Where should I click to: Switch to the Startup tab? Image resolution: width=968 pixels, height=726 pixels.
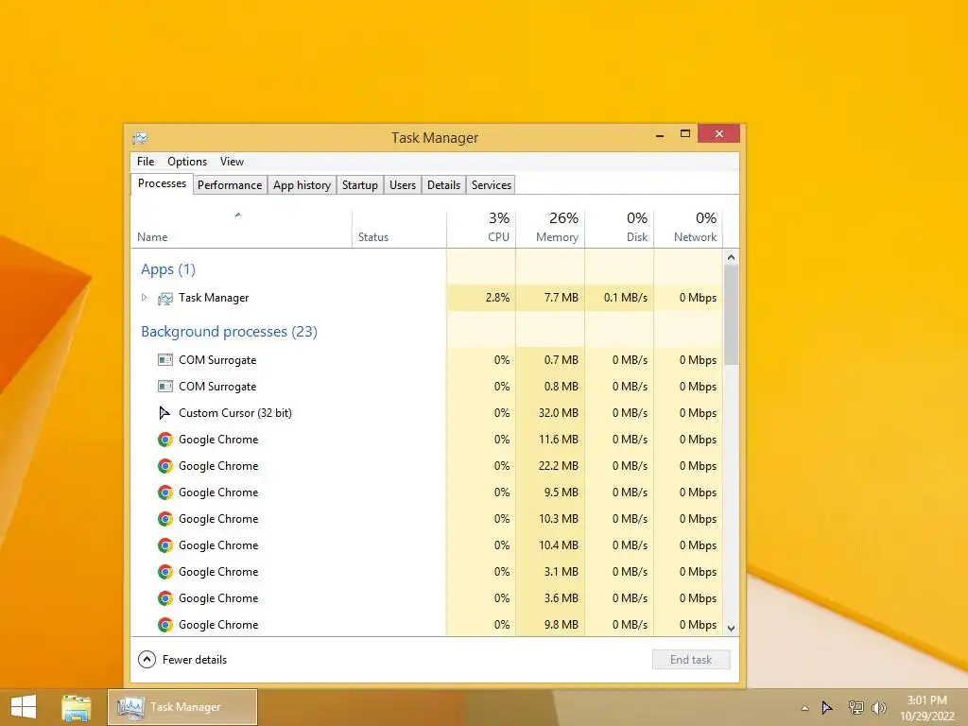pos(360,185)
